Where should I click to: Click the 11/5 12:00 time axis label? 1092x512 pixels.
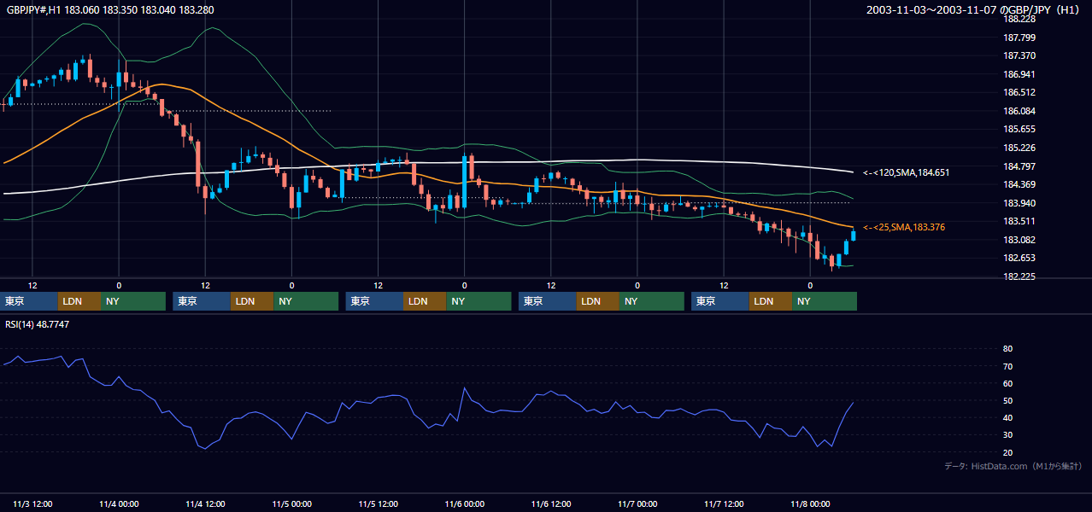tap(378, 504)
